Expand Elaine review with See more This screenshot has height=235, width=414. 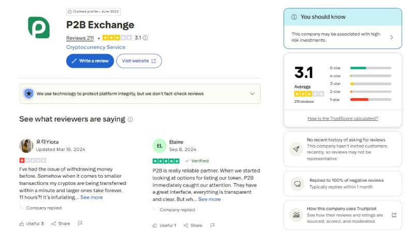point(210,199)
